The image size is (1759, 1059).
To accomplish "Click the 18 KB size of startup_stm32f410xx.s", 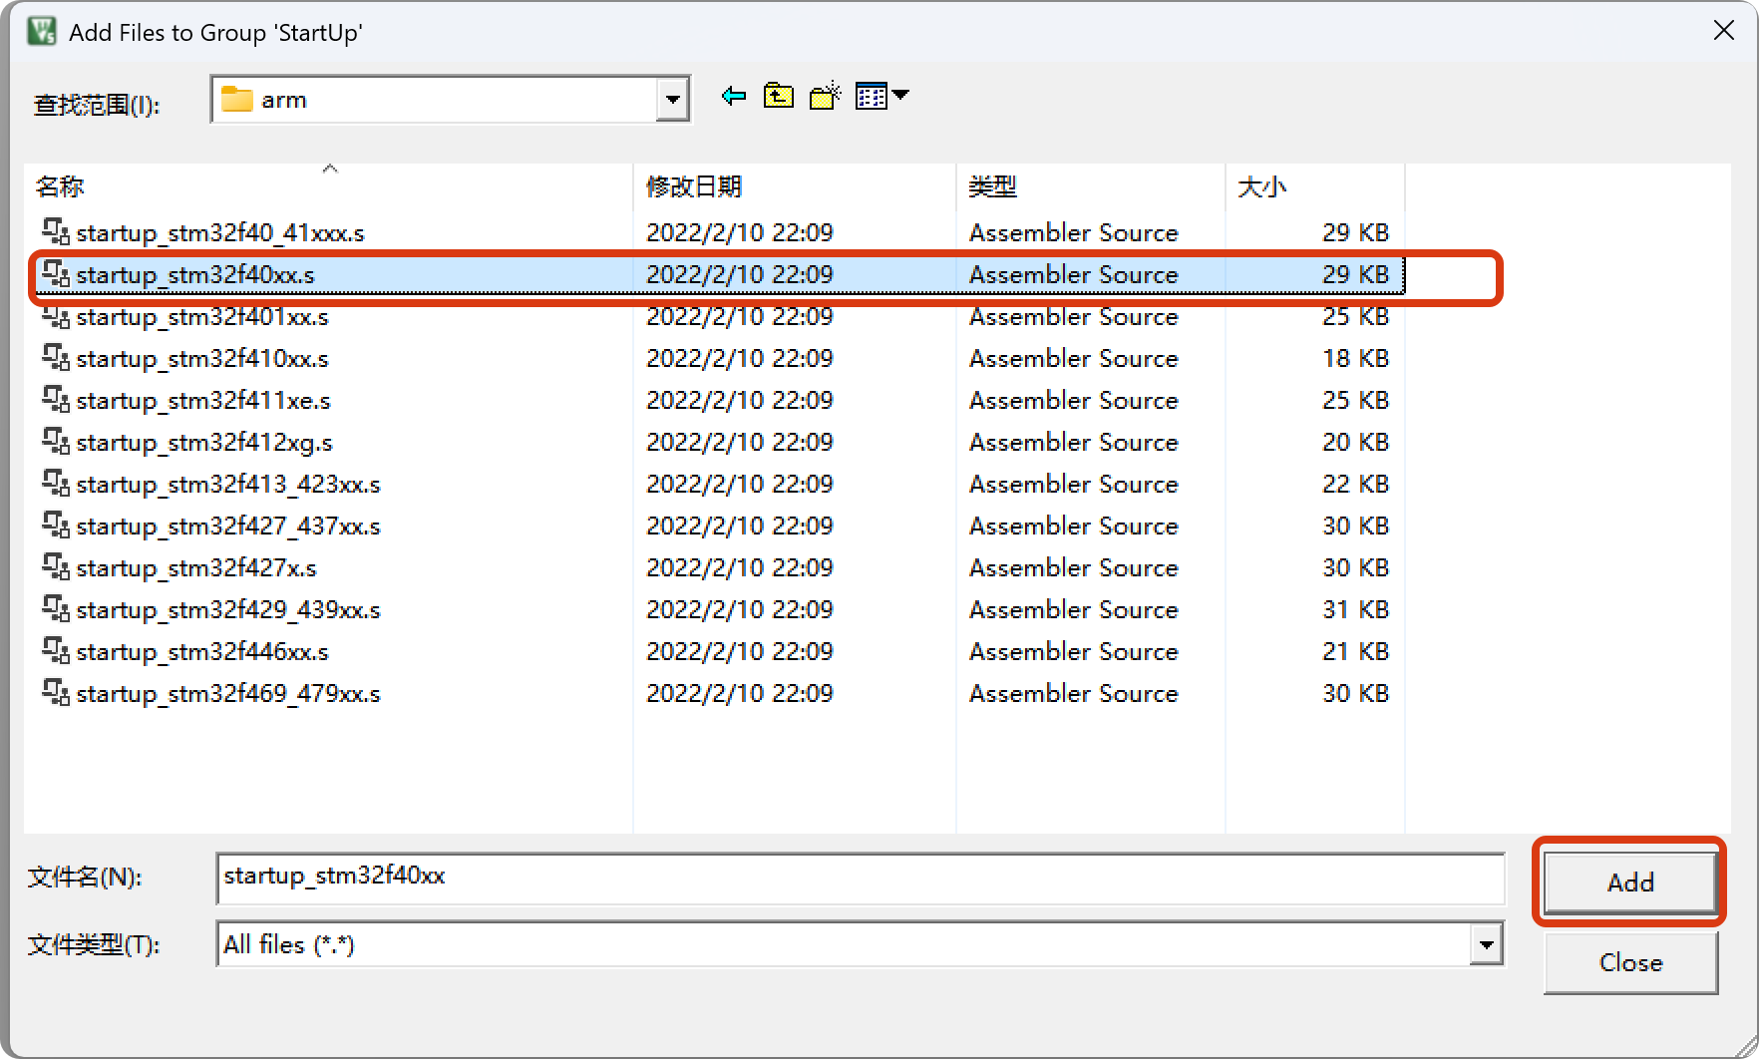I will (x=1355, y=358).
